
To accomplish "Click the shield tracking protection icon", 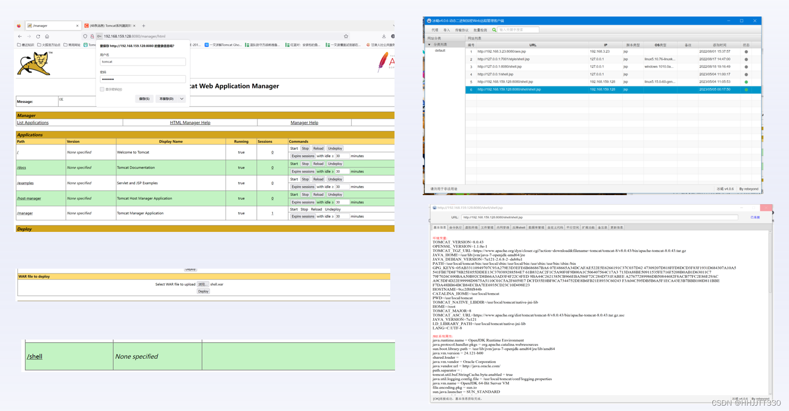I will pos(85,36).
